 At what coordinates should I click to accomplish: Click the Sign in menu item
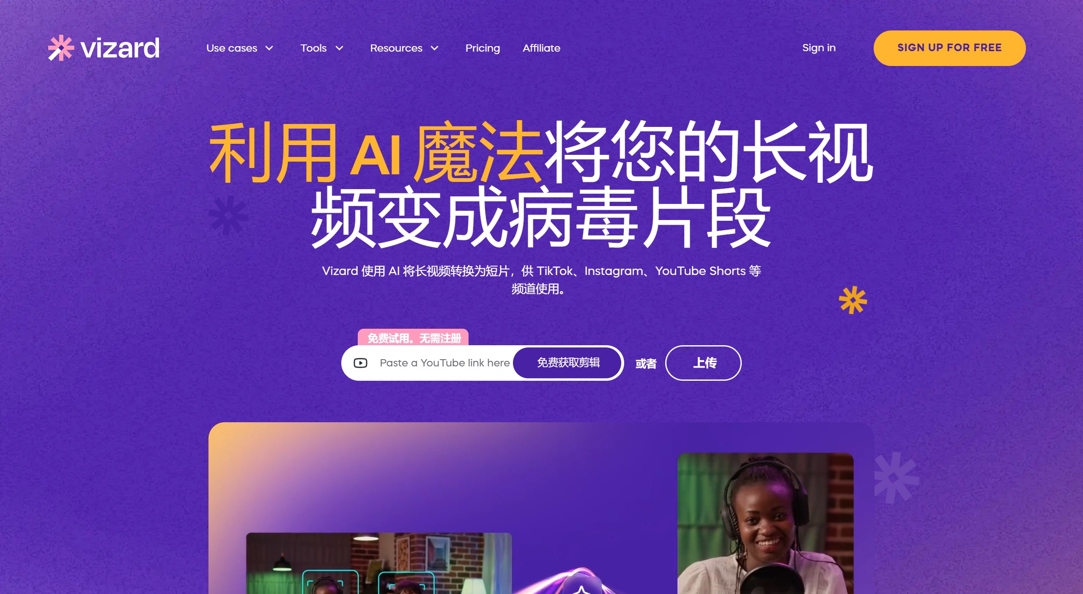(818, 47)
